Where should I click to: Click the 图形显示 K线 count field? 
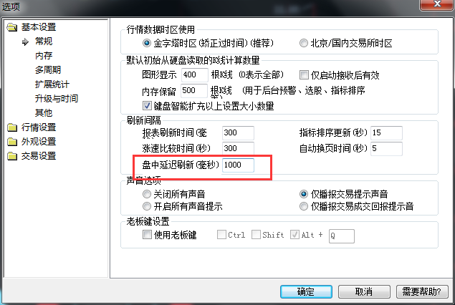pos(195,74)
